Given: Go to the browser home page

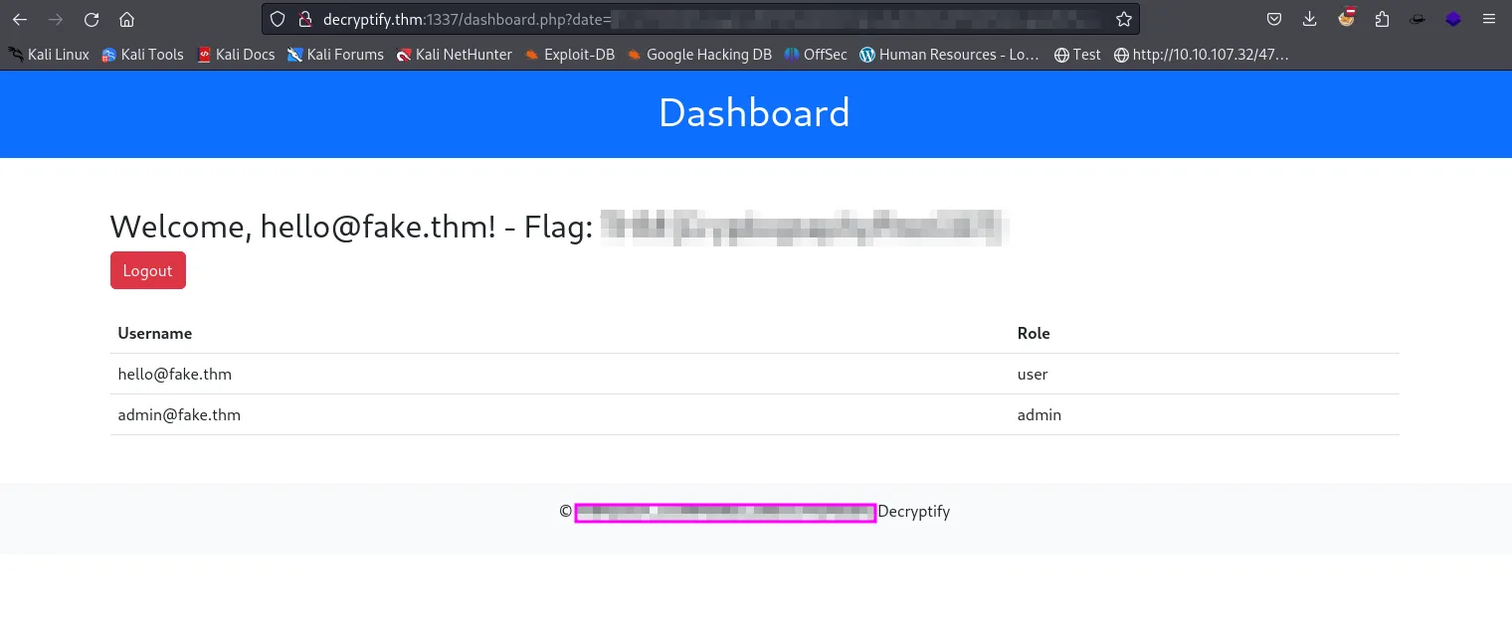Looking at the screenshot, I should click(126, 19).
